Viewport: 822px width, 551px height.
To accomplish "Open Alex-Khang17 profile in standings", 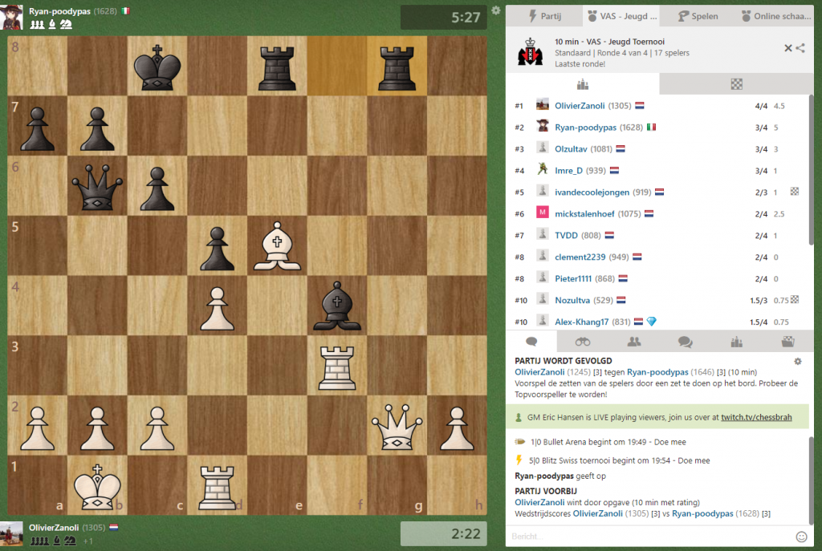I will point(582,322).
